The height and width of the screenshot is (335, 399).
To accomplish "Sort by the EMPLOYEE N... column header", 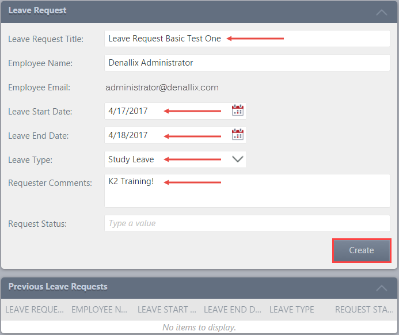I will pyautogui.click(x=99, y=310).
